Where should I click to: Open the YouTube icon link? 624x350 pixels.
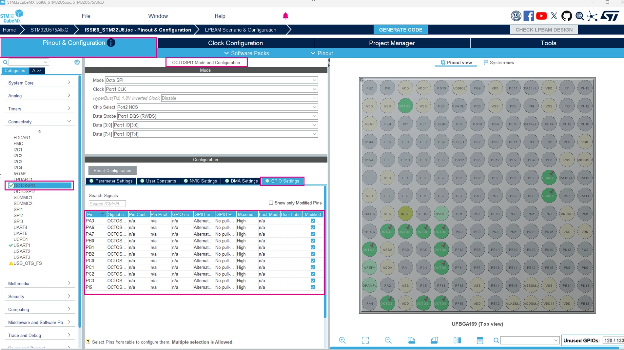(x=541, y=16)
